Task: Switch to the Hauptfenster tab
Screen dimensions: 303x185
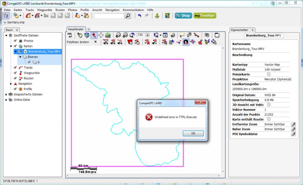Action: pyautogui.click(x=76, y=29)
